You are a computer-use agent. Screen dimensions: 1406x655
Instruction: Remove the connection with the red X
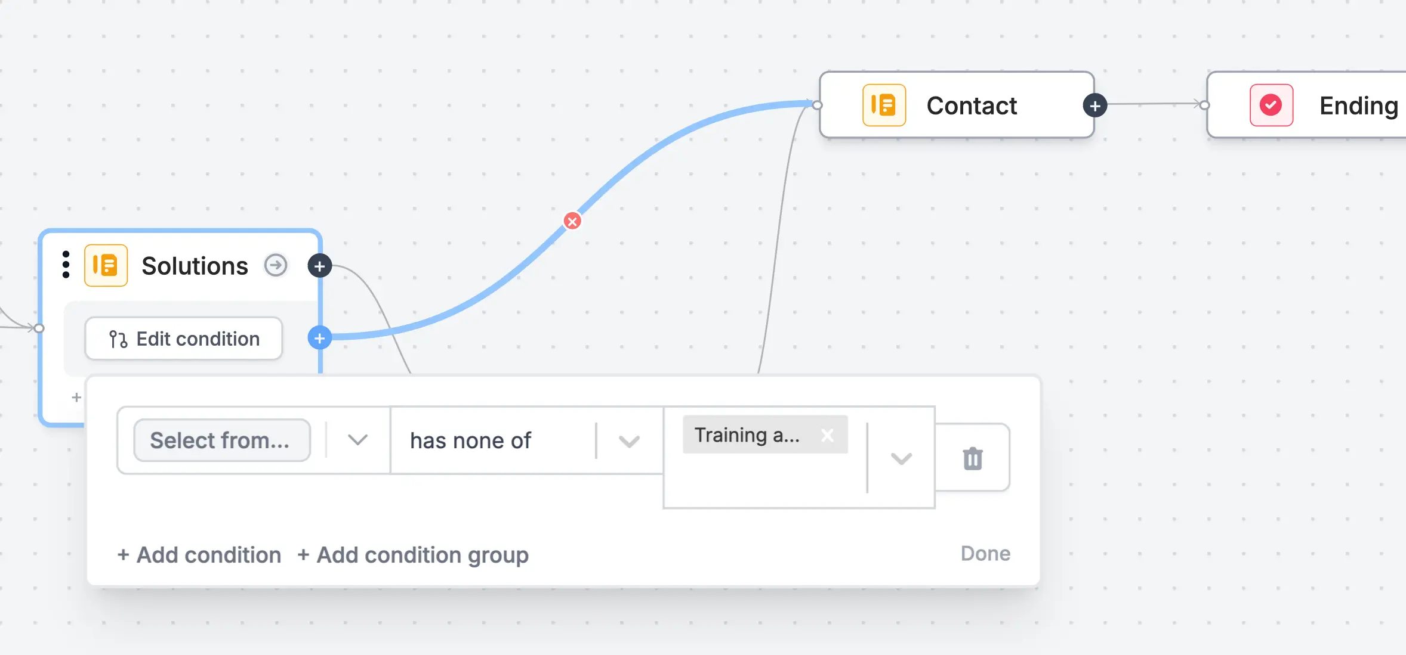(572, 221)
